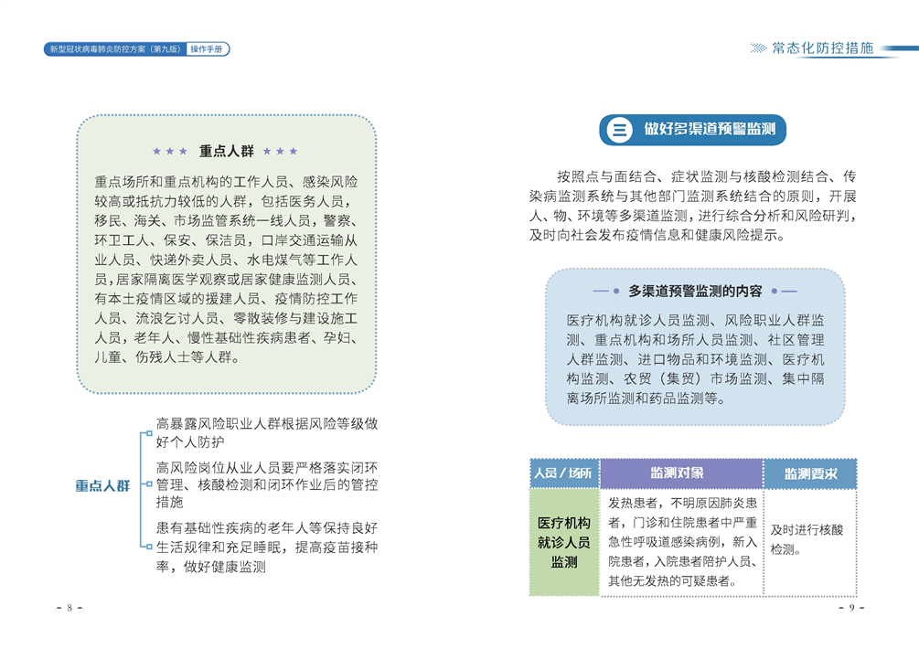
Task: Click the 人员/场所 table header
Action: pos(563,473)
